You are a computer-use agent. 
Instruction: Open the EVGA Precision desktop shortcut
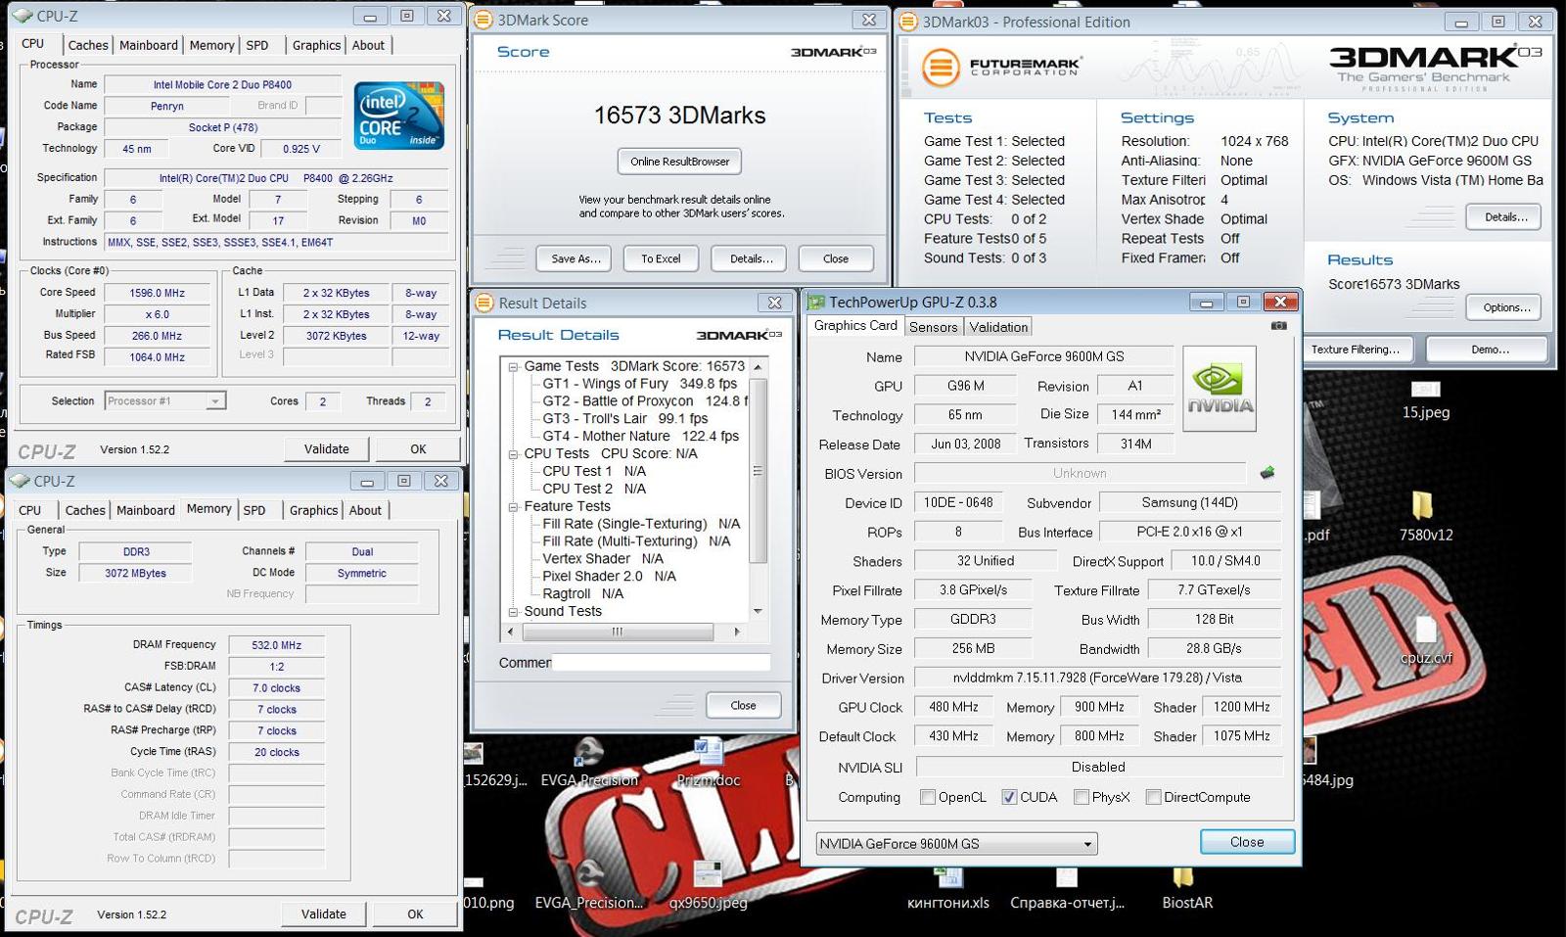[x=589, y=763]
